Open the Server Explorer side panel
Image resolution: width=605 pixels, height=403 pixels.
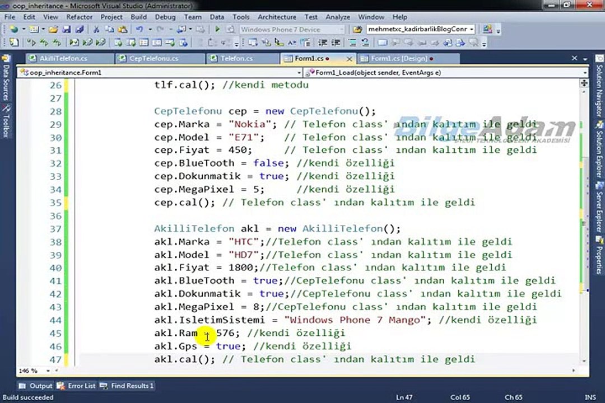coord(599,207)
